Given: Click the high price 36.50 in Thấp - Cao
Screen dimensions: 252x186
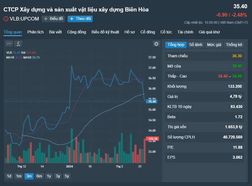Looking at the screenshot, I should [237, 76].
